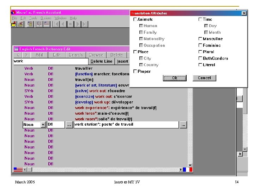The width and height of the screenshot is (254, 190).
Task: Click the US flag icon at bottom left
Action: tap(18, 170)
